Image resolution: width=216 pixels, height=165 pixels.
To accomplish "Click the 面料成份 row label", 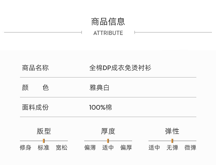I will (x=35, y=107).
